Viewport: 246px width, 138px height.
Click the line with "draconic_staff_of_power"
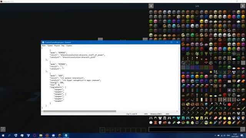point(77,55)
